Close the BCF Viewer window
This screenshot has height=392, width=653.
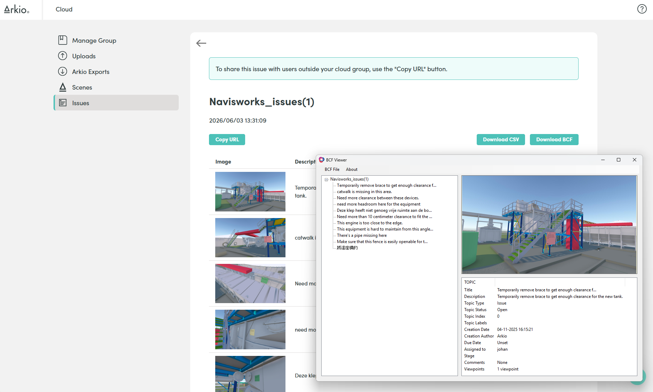coord(635,160)
